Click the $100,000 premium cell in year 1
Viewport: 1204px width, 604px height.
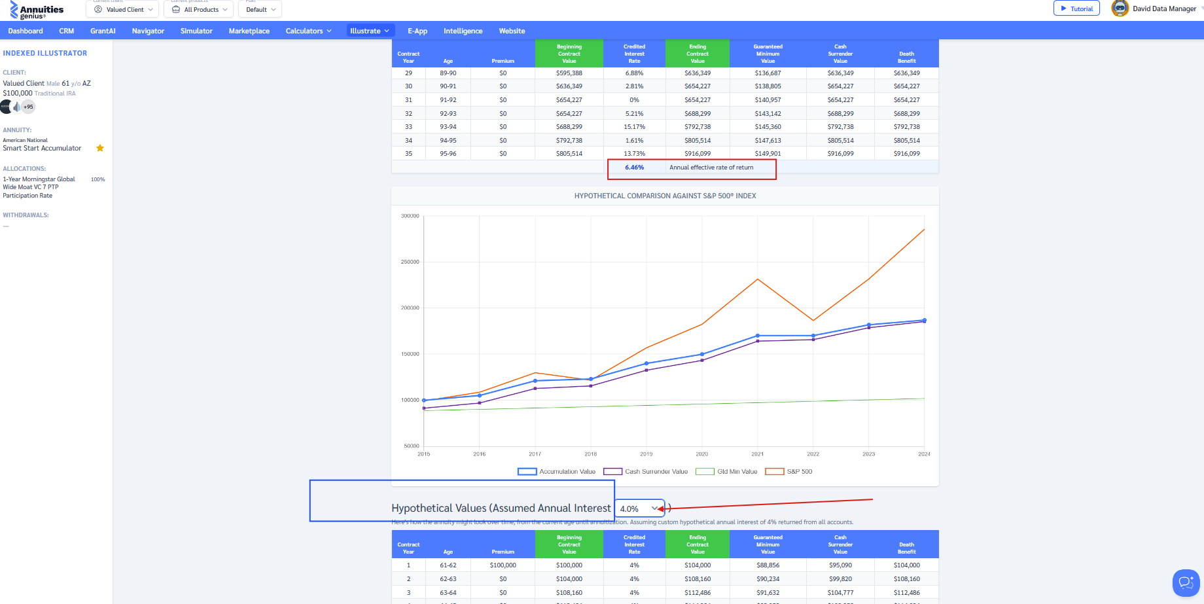[x=503, y=565]
